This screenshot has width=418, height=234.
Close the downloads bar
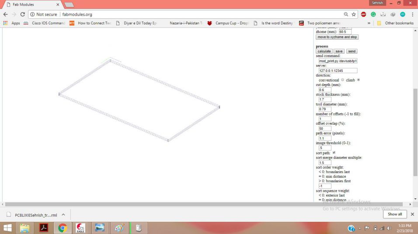coord(412,214)
